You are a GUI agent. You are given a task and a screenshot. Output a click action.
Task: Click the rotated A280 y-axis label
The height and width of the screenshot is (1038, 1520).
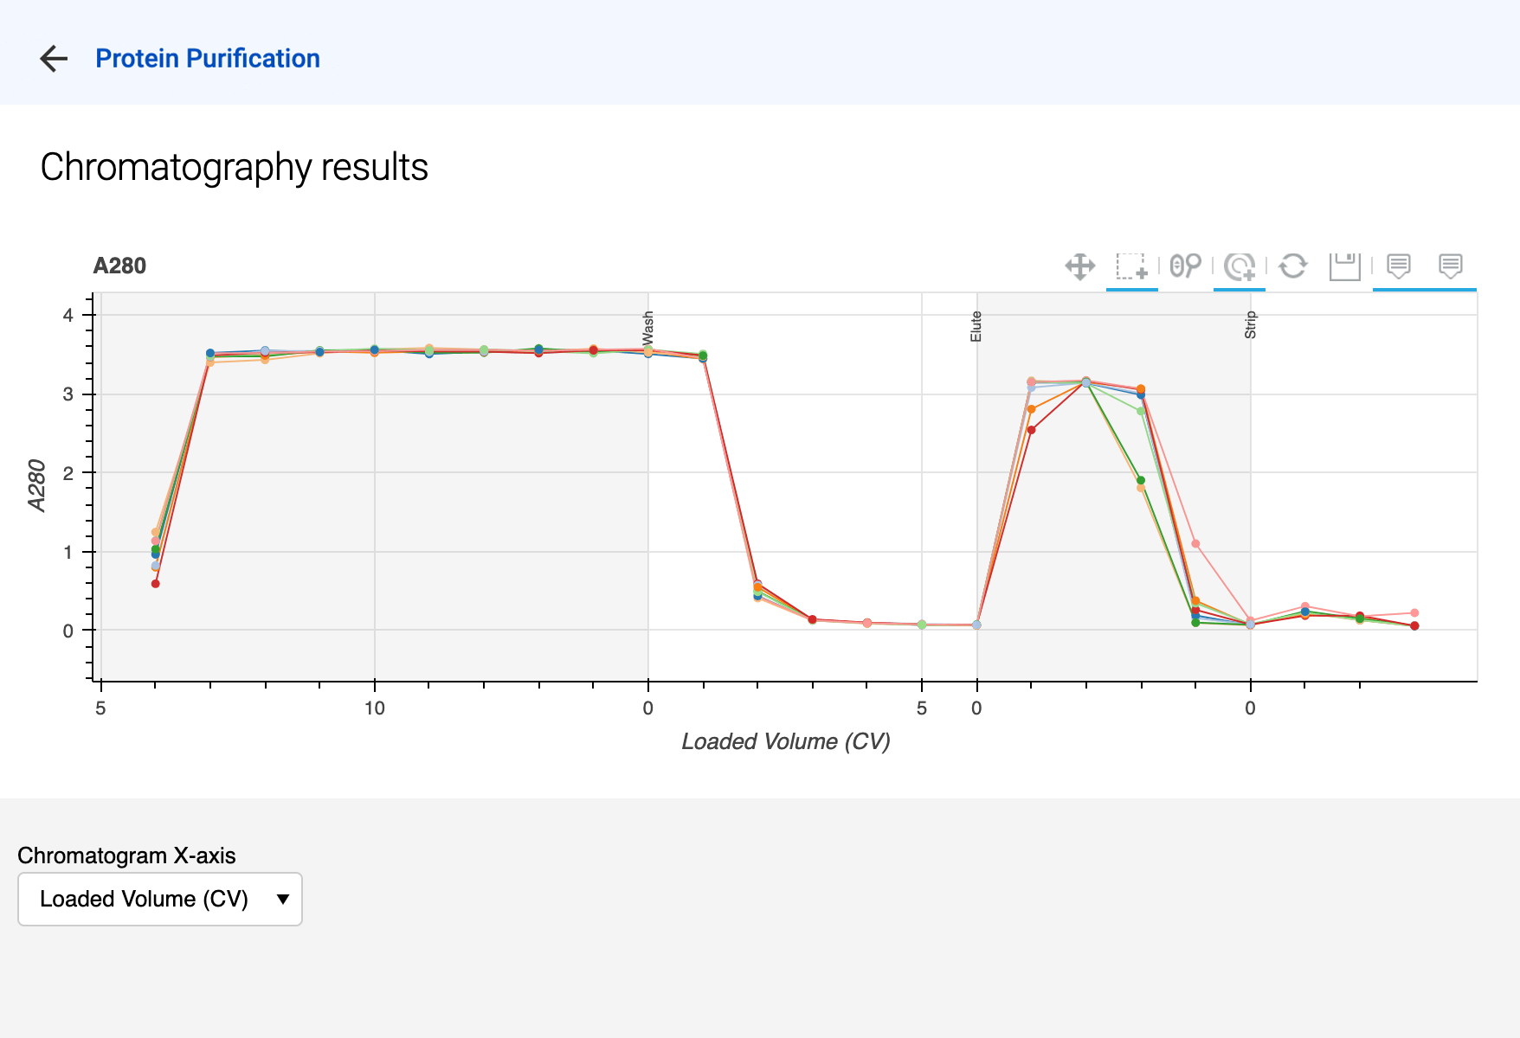pos(37,486)
